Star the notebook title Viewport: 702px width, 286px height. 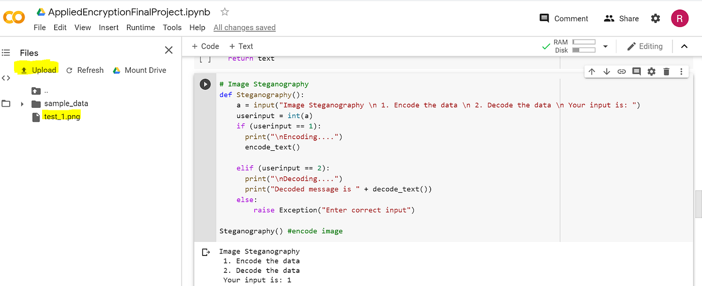[x=225, y=12]
